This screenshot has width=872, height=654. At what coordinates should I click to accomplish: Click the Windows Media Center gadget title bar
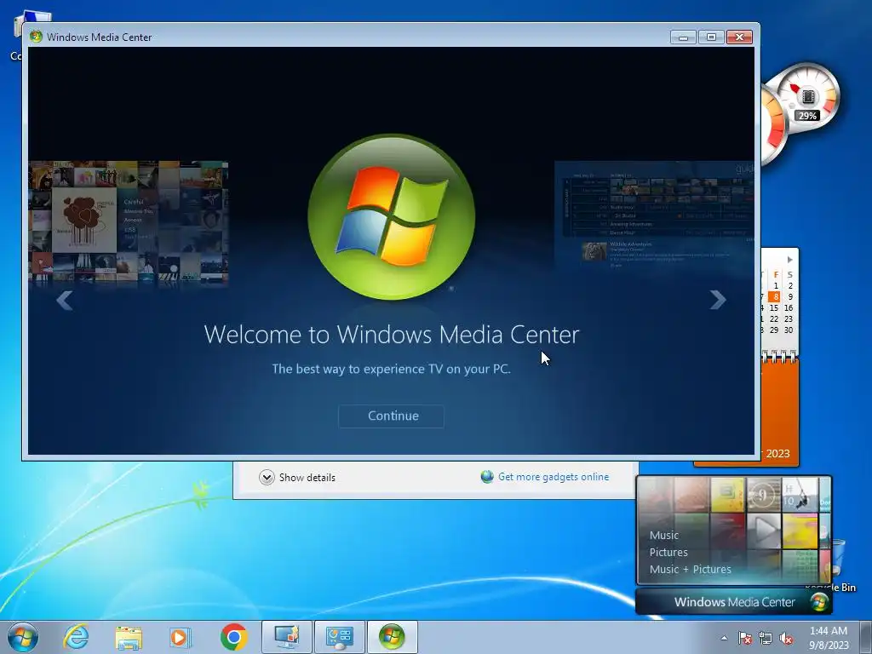point(733,602)
